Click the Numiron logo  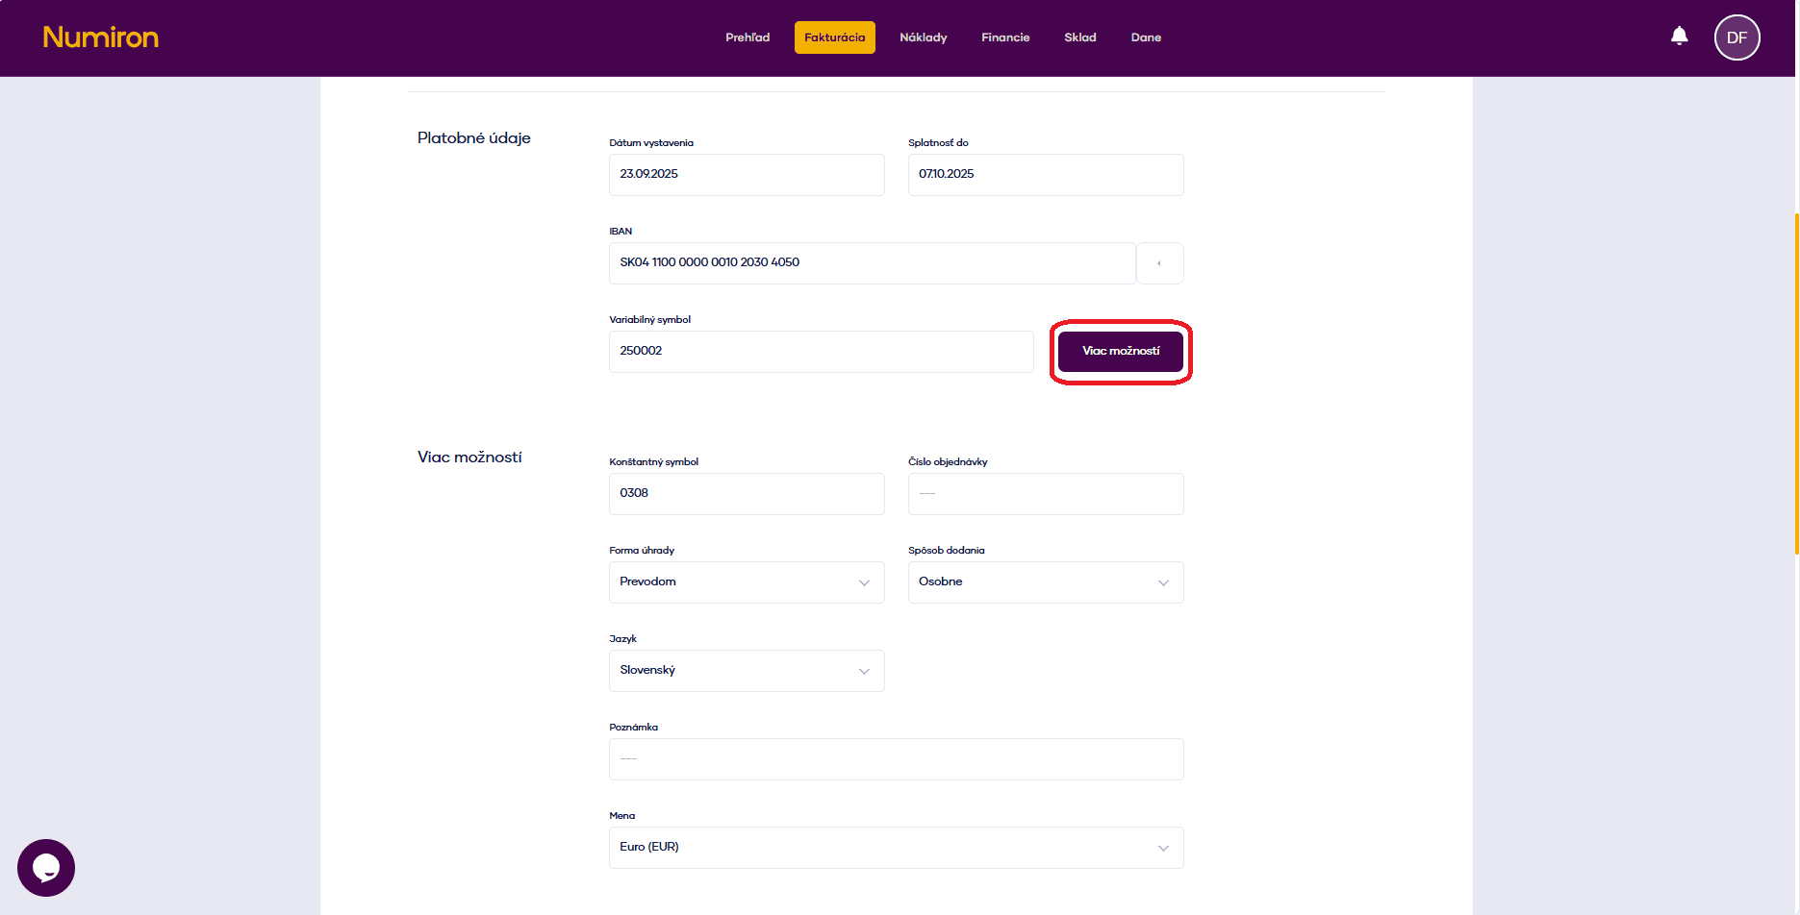101,37
